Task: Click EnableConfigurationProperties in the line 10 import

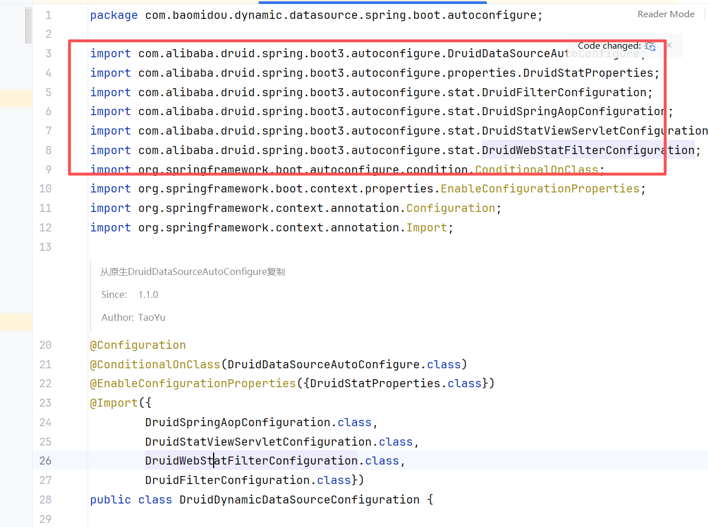Action: [540, 188]
